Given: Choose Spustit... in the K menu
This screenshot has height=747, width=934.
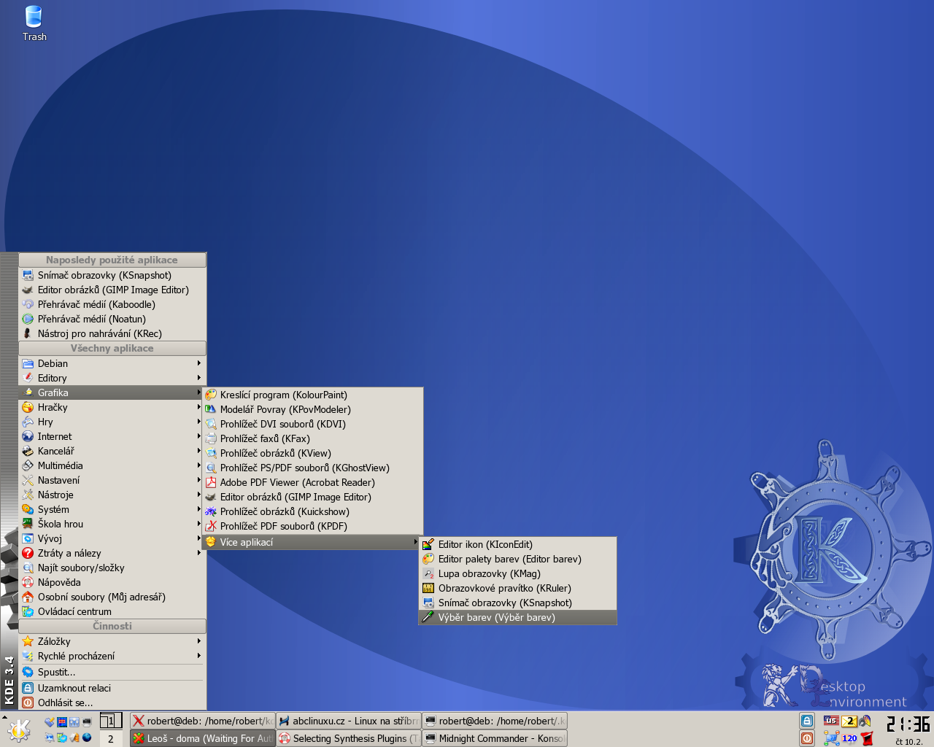Looking at the screenshot, I should coord(112,672).
